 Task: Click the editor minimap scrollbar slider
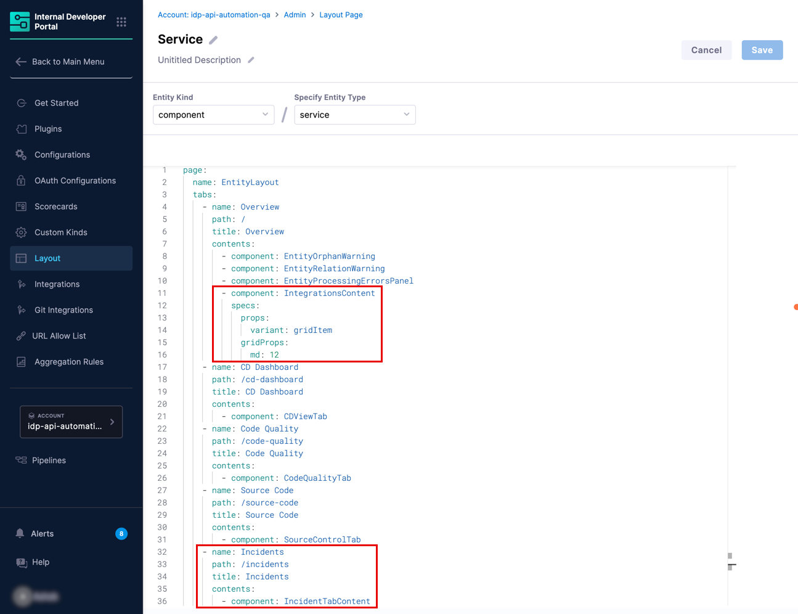pyautogui.click(x=731, y=562)
